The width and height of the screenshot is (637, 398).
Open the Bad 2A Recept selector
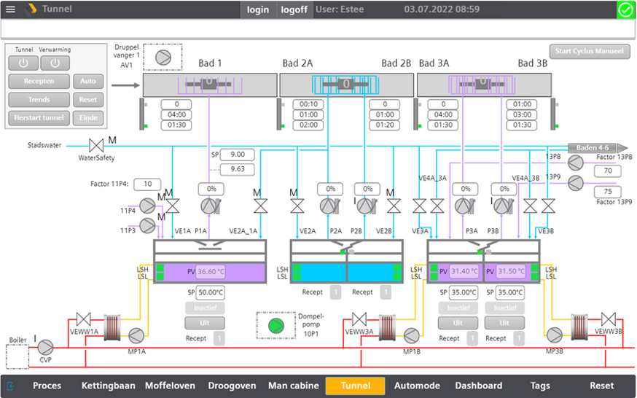(x=335, y=292)
